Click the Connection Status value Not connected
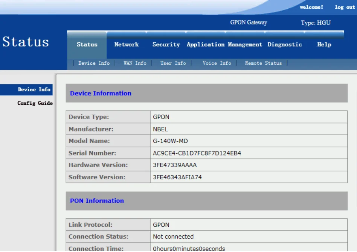Viewport: 357px width, 252px height. click(x=173, y=237)
